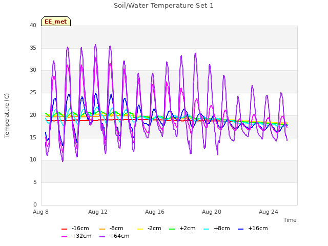Select the +16cm legend label

coord(258,228)
